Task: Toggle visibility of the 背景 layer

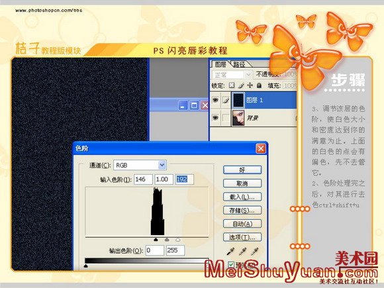Action: point(215,118)
